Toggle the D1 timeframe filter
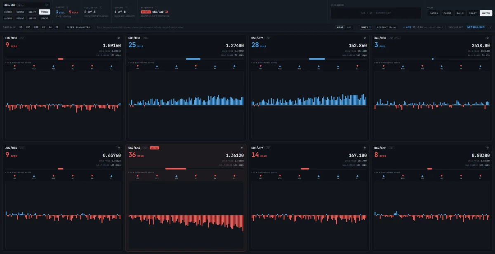 [x=57, y=27]
